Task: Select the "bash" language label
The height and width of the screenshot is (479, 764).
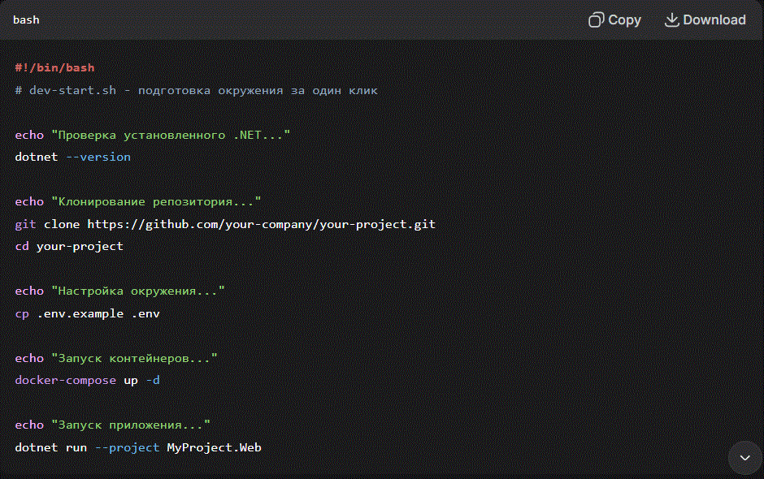Action: point(26,19)
